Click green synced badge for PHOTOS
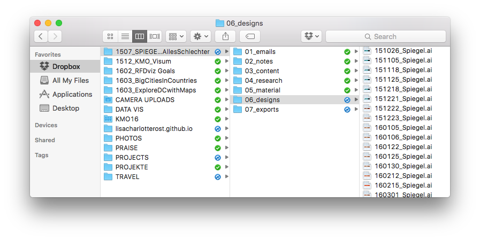The width and height of the screenshot is (480, 240). pos(218,138)
